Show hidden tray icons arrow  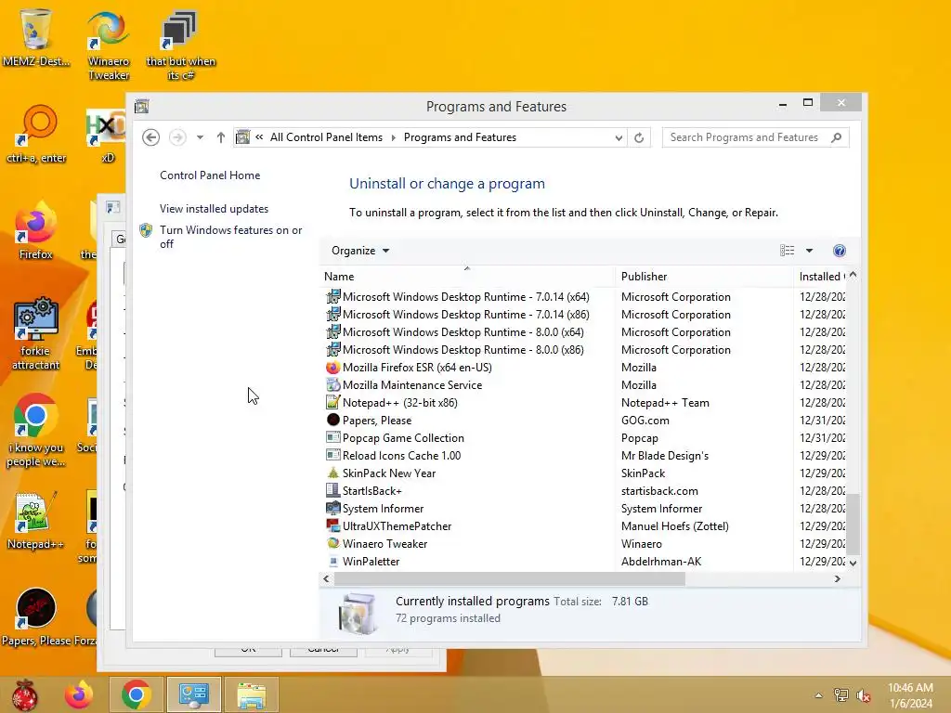pos(819,695)
